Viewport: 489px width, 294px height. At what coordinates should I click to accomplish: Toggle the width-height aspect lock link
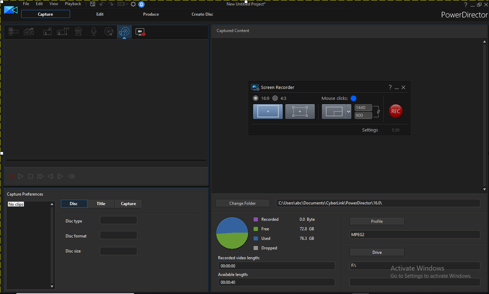click(x=378, y=111)
